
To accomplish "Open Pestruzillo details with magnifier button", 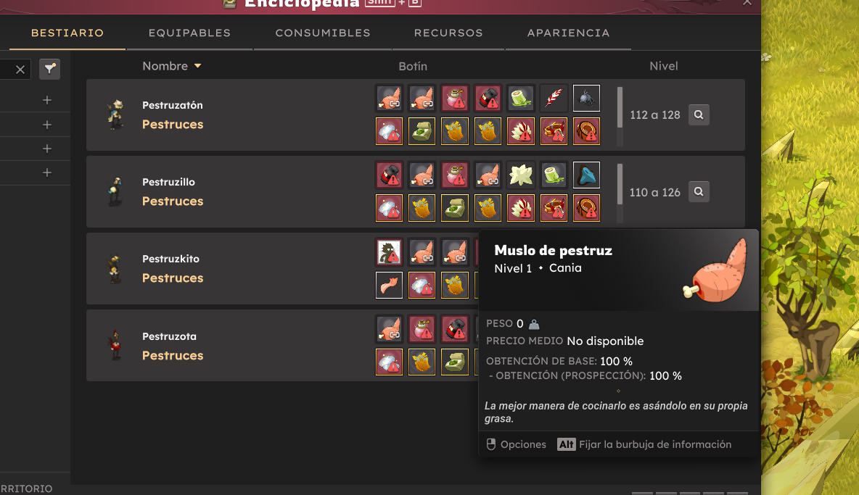I will click(699, 192).
